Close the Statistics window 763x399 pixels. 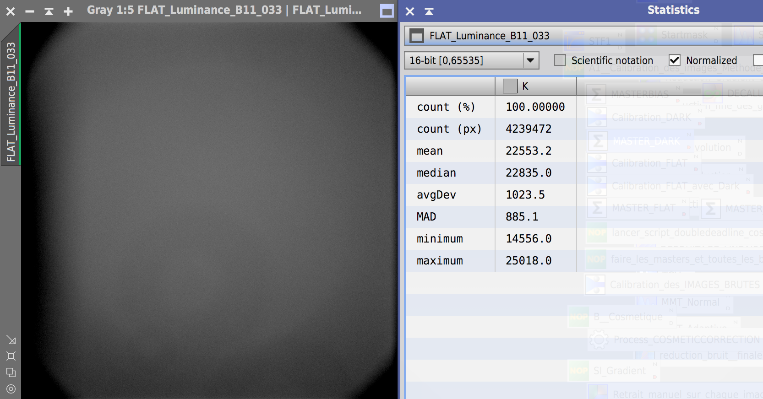tap(410, 11)
